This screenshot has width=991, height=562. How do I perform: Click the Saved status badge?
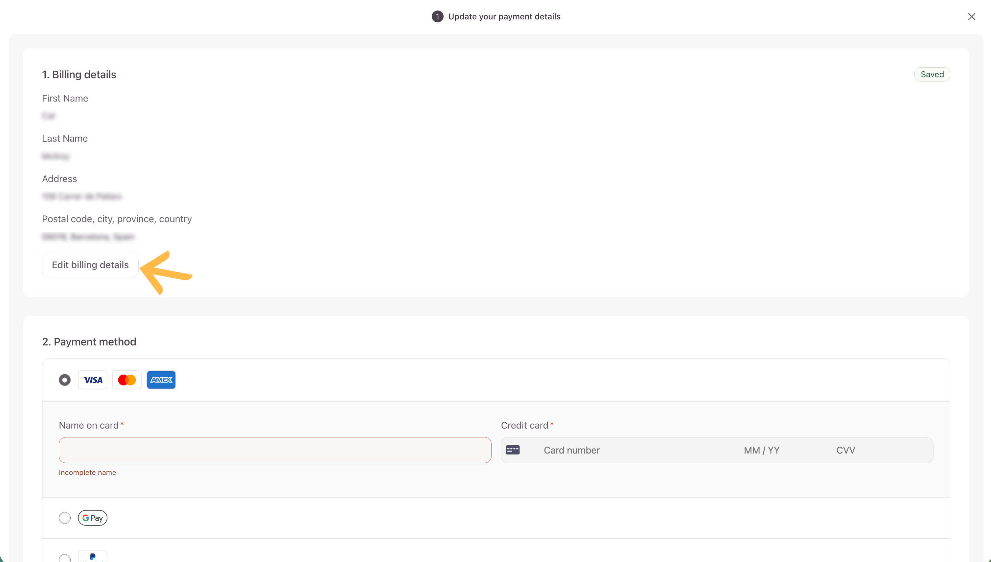point(932,75)
